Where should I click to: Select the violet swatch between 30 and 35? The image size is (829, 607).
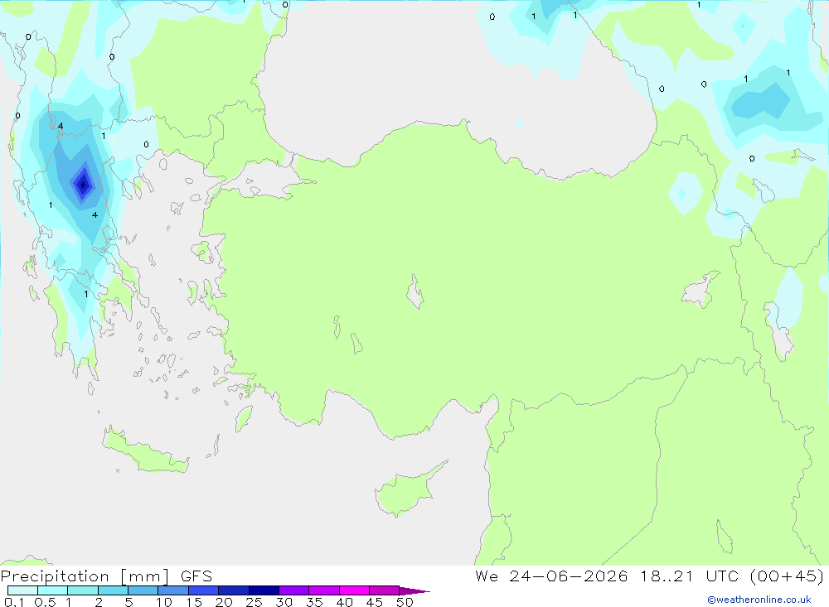tap(293, 590)
